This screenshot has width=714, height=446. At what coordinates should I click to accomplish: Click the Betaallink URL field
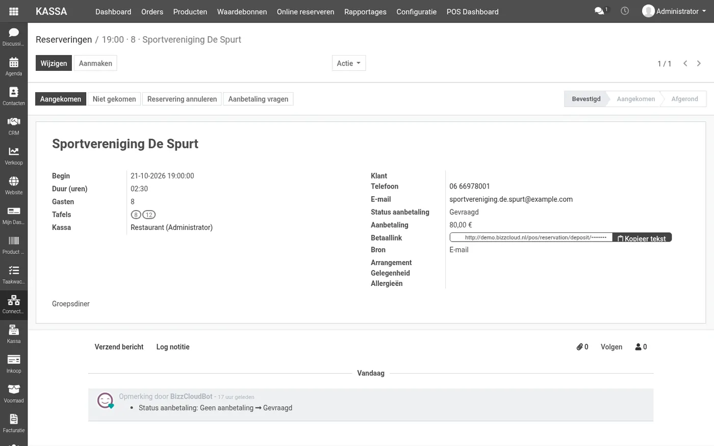(x=530, y=238)
